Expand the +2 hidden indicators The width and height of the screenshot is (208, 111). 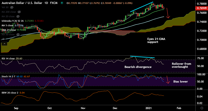3,39
